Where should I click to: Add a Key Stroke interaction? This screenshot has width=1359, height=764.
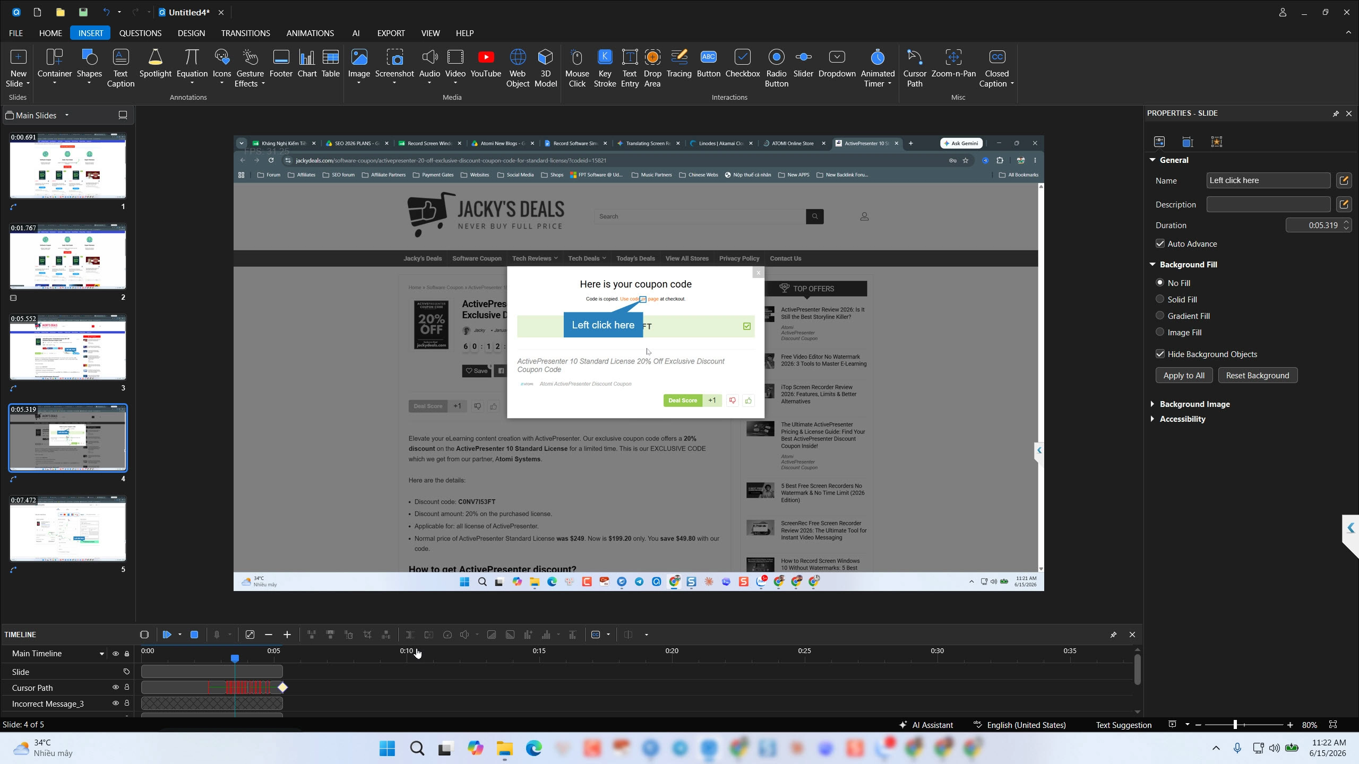(605, 68)
